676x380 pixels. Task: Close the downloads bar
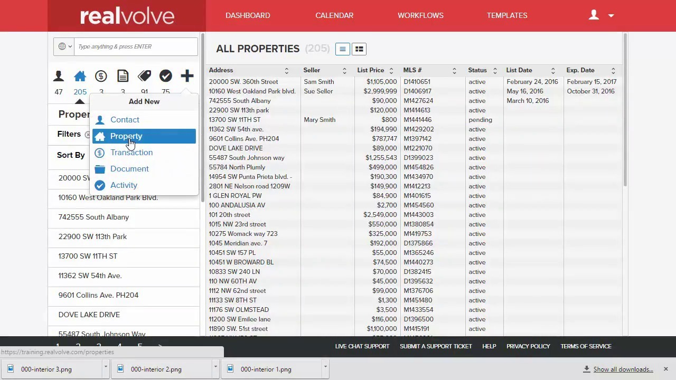(x=665, y=369)
